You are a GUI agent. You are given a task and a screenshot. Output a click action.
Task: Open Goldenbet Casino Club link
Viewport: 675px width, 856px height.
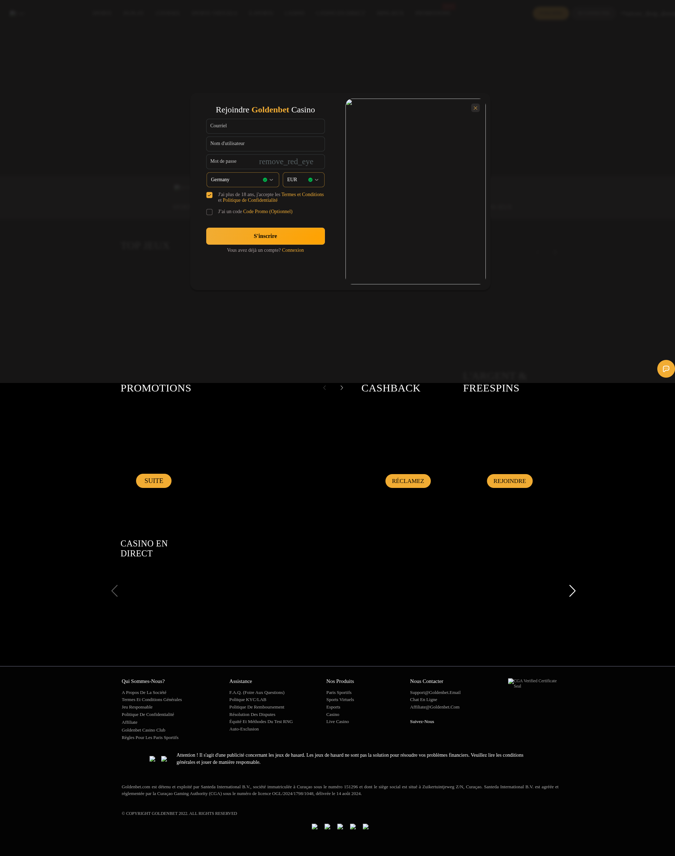point(144,730)
